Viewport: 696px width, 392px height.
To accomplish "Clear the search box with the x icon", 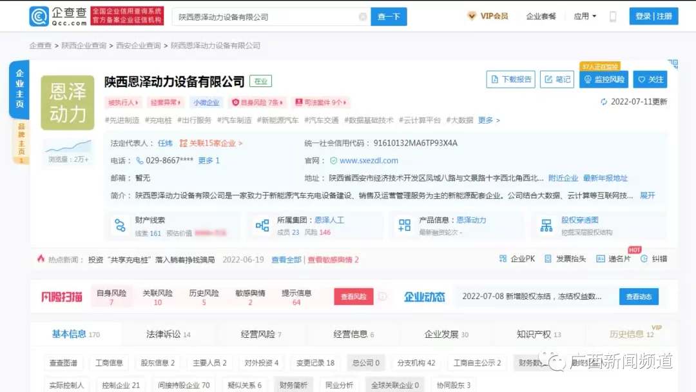I will (x=363, y=17).
